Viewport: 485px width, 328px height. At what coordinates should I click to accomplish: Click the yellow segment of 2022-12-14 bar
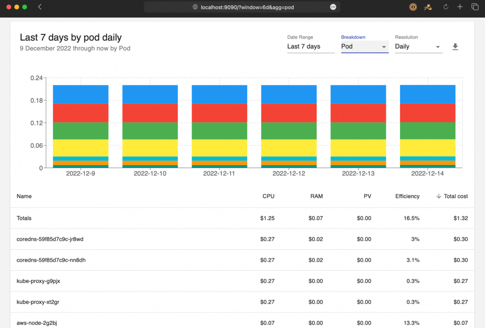click(x=427, y=148)
